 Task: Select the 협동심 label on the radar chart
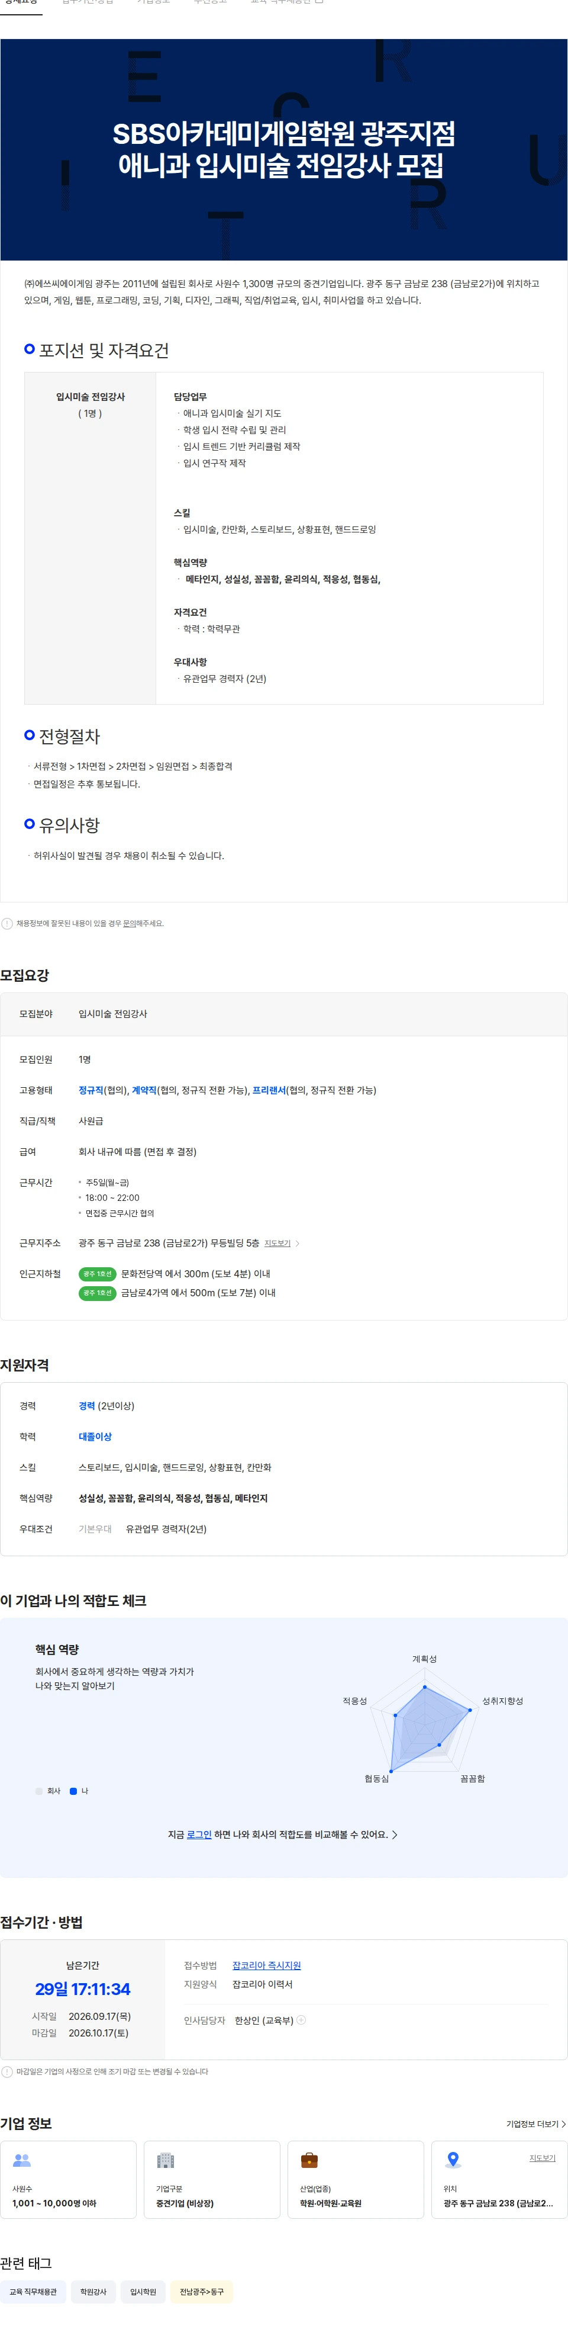376,1778
